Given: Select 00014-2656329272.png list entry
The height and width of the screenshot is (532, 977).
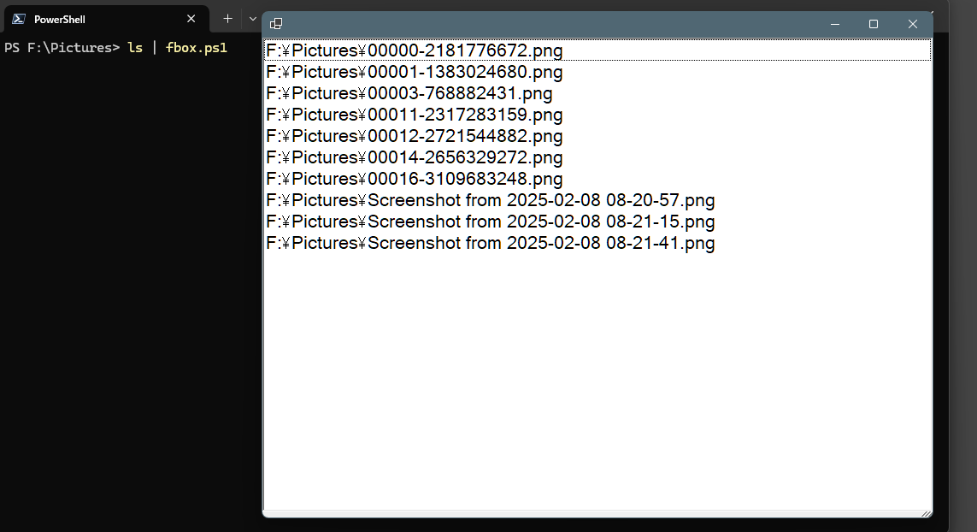Looking at the screenshot, I should [597, 157].
